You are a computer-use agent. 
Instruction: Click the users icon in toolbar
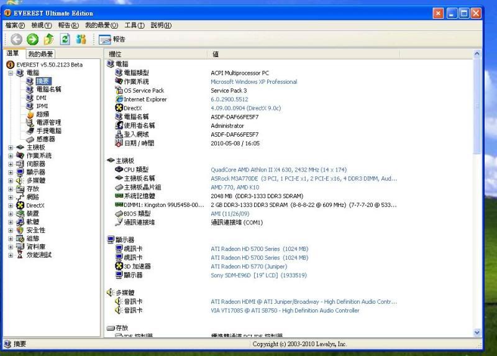81,39
